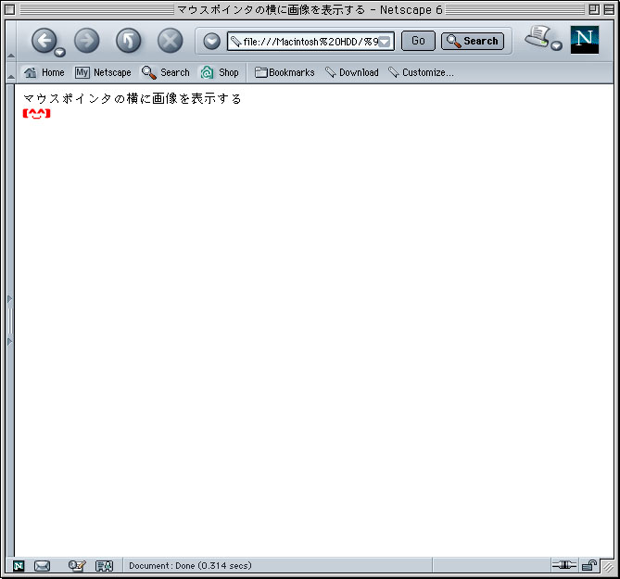
Task: Open Composer from the status bar icon
Action: [x=77, y=565]
